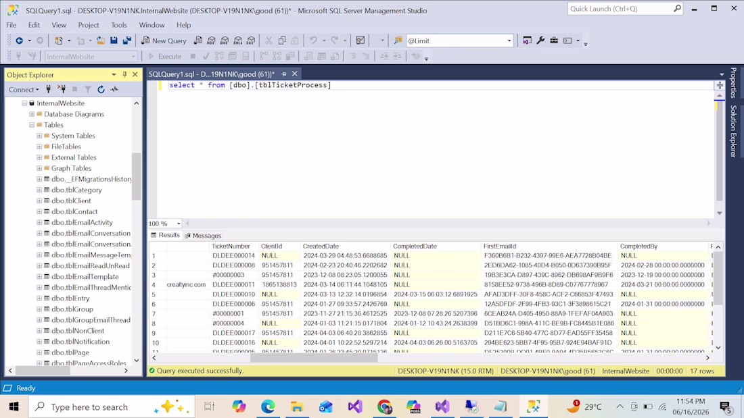This screenshot has height=418, width=744.
Task: Expand the dbo.tblClient table node
Action: pos(39,201)
